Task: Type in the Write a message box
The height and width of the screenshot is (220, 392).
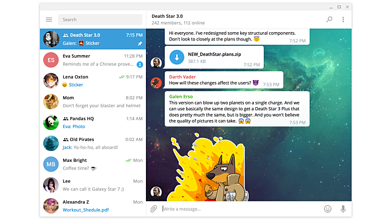Action: point(240,209)
